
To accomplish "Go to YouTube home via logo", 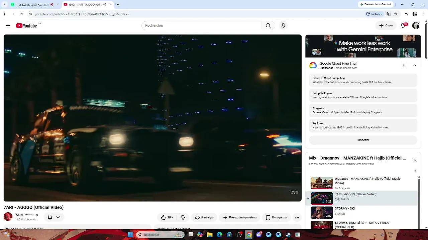I will (26, 26).
